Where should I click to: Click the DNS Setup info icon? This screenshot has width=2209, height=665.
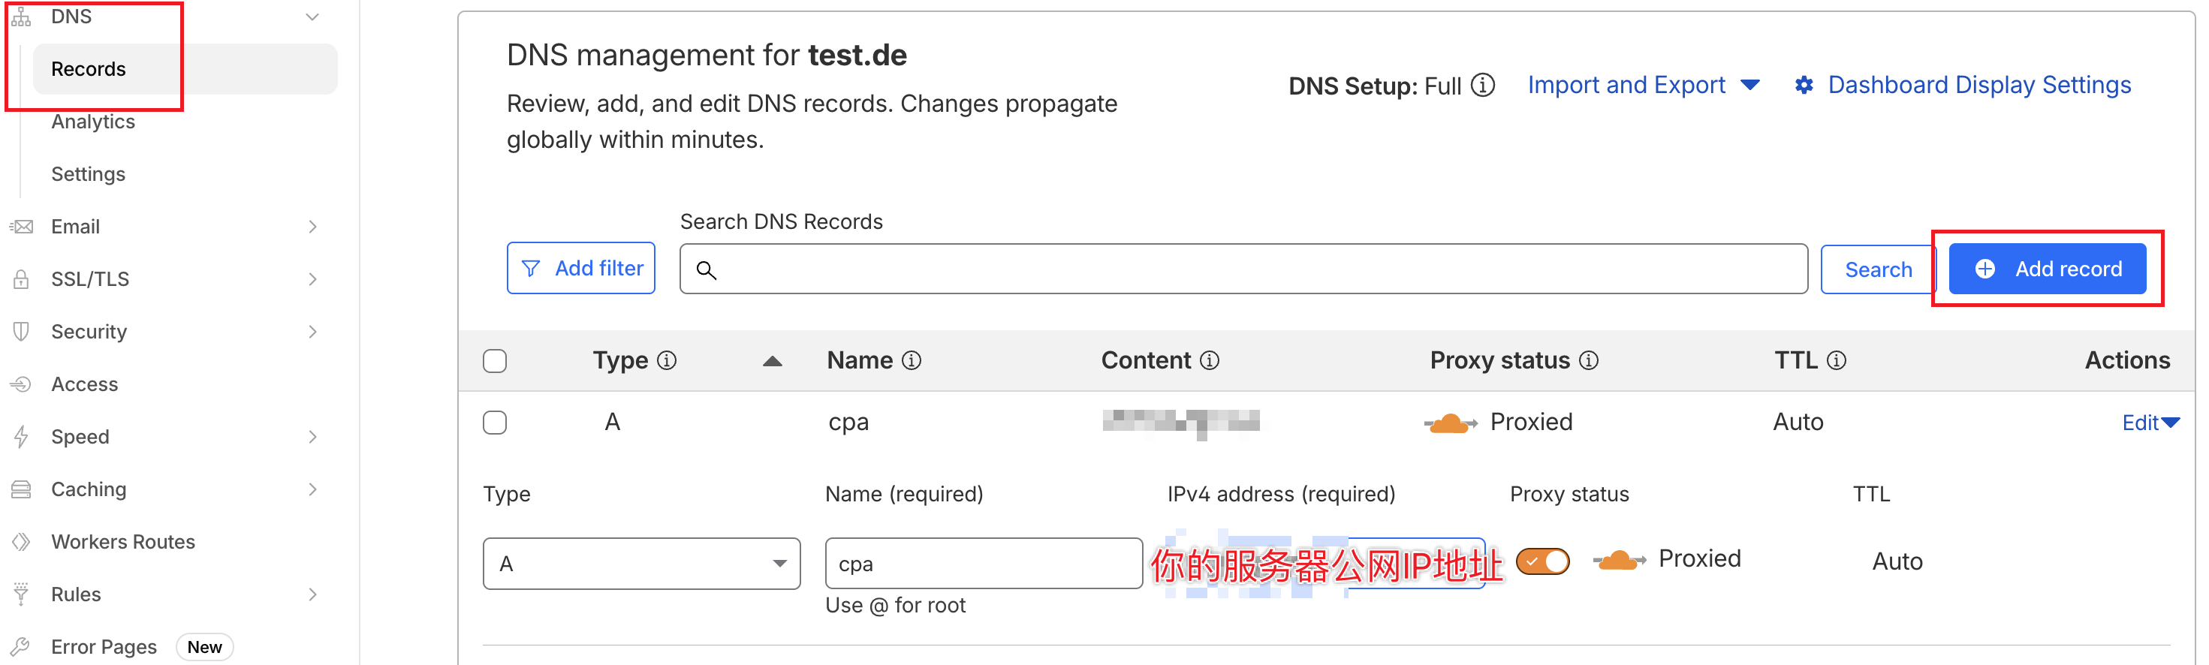1483,86
